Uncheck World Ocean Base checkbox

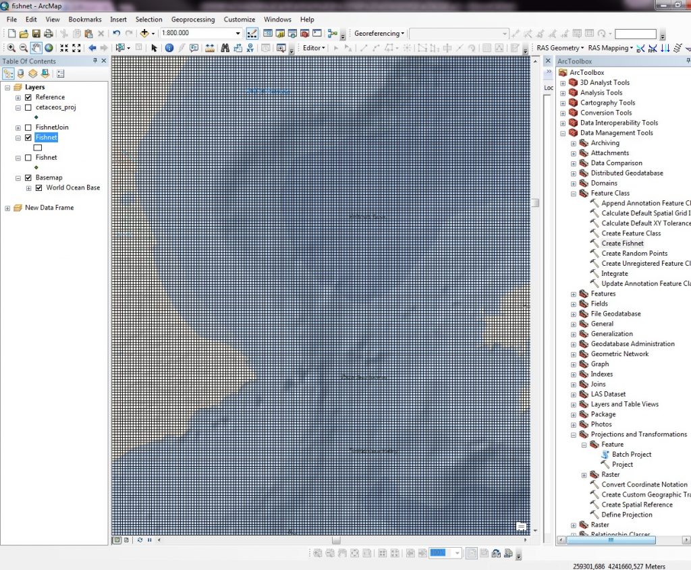coord(38,188)
